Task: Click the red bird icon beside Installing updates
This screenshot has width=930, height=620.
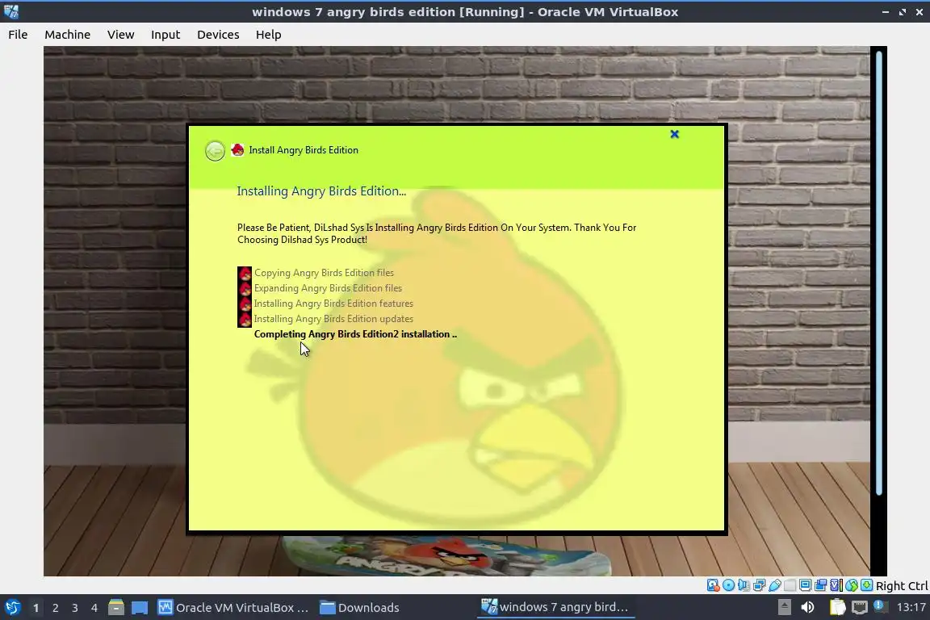Action: tap(245, 320)
